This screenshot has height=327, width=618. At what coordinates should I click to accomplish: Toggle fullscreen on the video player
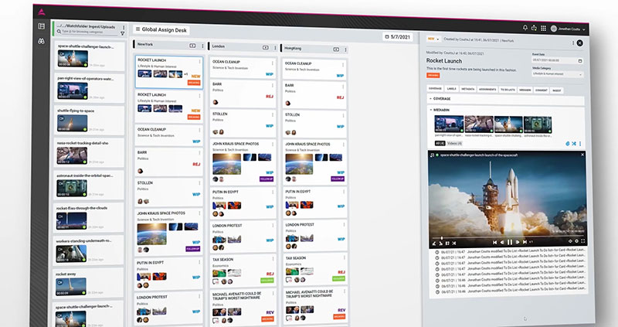click(x=581, y=242)
